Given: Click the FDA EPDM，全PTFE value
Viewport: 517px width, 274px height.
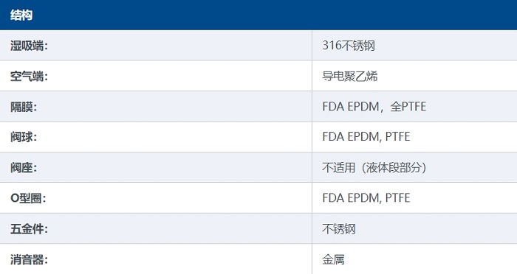Looking at the screenshot, I should 374,107.
